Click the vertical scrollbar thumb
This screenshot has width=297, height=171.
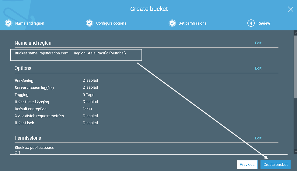295,65
